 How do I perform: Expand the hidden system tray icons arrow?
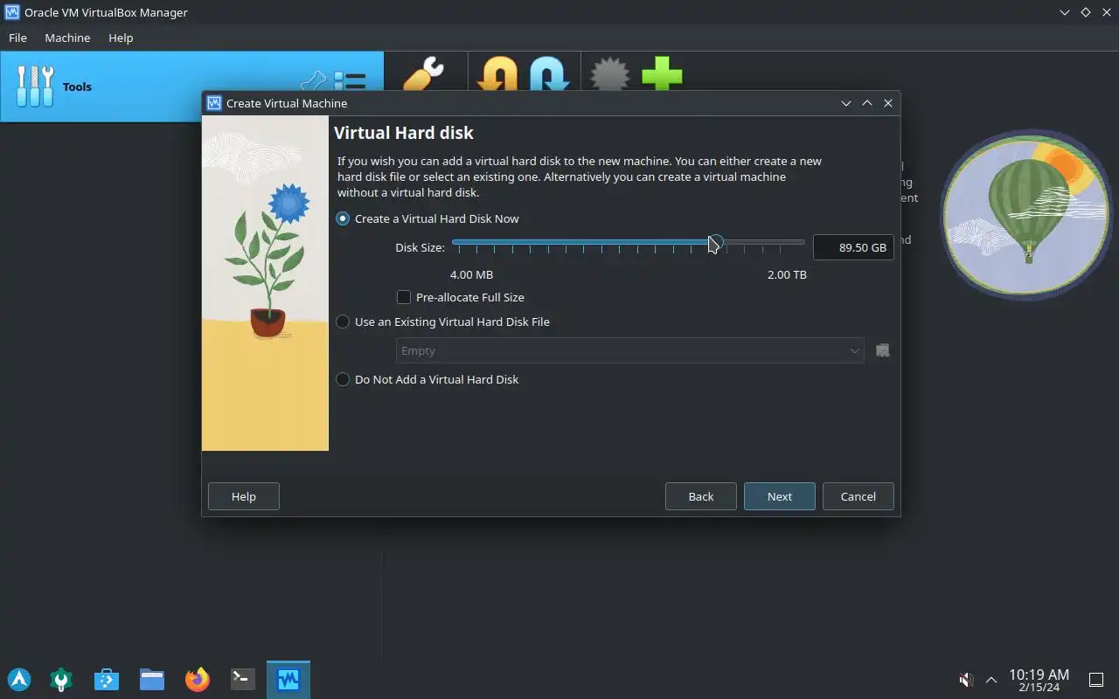[x=991, y=679]
